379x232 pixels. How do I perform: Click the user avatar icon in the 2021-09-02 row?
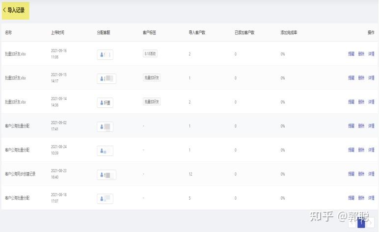click(x=102, y=127)
